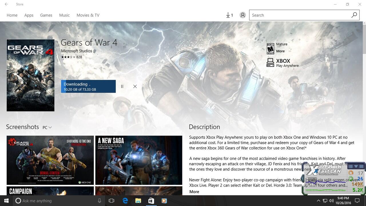Image resolution: width=366 pixels, height=206 pixels.
Task: Pause the Gears of War 4 download
Action: click(x=122, y=86)
